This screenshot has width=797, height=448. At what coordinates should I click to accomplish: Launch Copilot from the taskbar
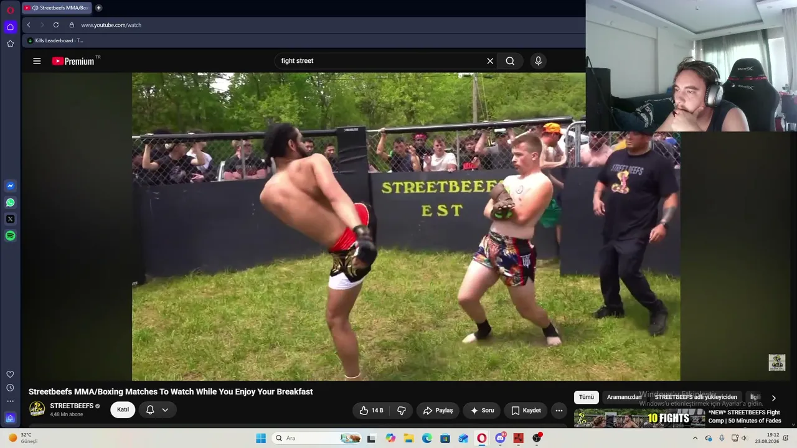click(390, 438)
